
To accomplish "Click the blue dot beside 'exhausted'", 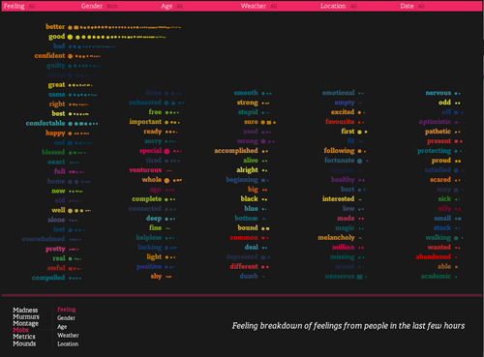I will point(166,103).
